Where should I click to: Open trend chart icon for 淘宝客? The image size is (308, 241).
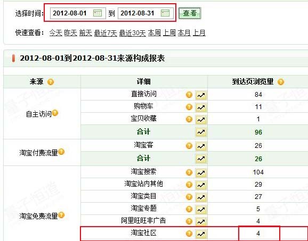pos(201,146)
